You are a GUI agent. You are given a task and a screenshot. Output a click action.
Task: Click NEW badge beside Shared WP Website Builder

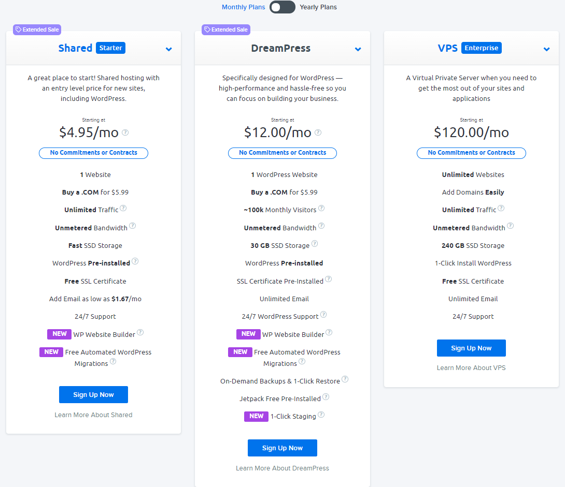pyautogui.click(x=60, y=334)
